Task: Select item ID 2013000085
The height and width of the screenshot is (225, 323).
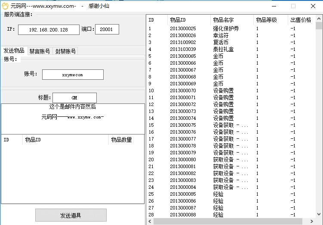Action: (x=183, y=194)
